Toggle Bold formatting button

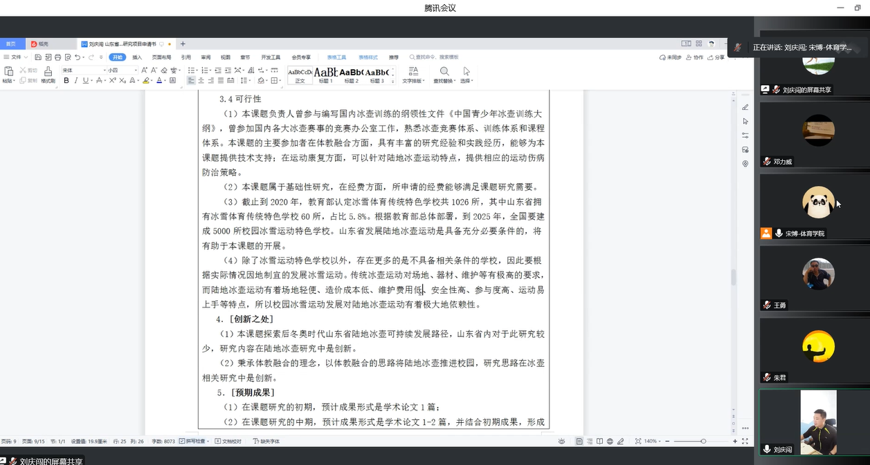pos(66,81)
